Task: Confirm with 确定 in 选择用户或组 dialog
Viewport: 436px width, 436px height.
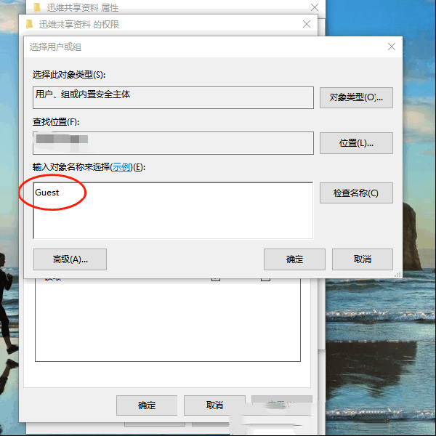Action: click(x=294, y=259)
